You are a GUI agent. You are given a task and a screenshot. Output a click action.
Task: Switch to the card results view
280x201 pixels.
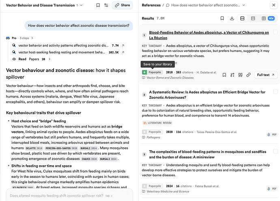point(242,18)
